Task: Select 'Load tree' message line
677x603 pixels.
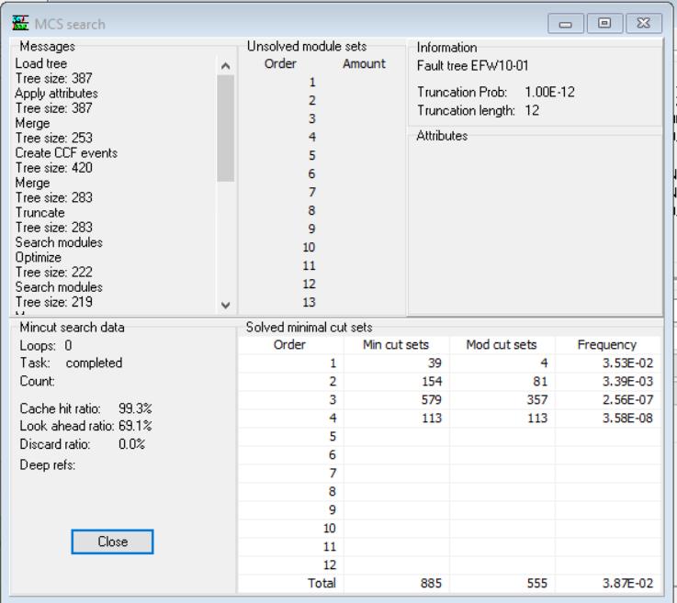Action: (x=41, y=64)
